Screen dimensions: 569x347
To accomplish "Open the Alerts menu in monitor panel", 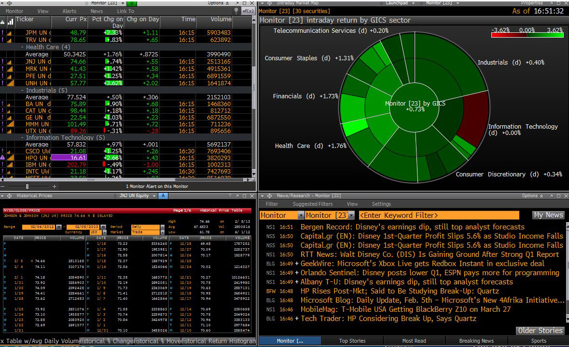I will tap(69, 11).
